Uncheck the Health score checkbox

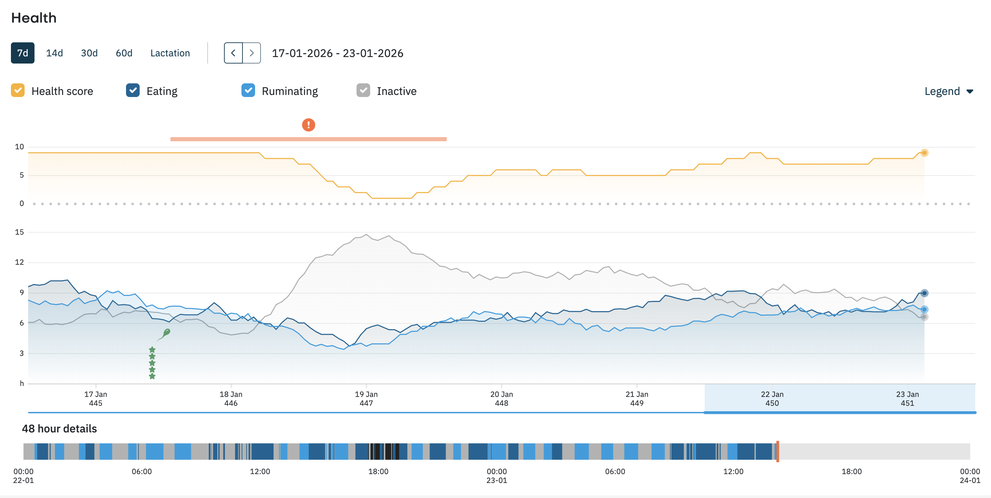point(18,91)
